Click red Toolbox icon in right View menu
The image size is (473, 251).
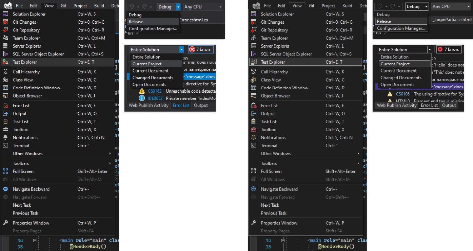pyautogui.click(x=254, y=130)
